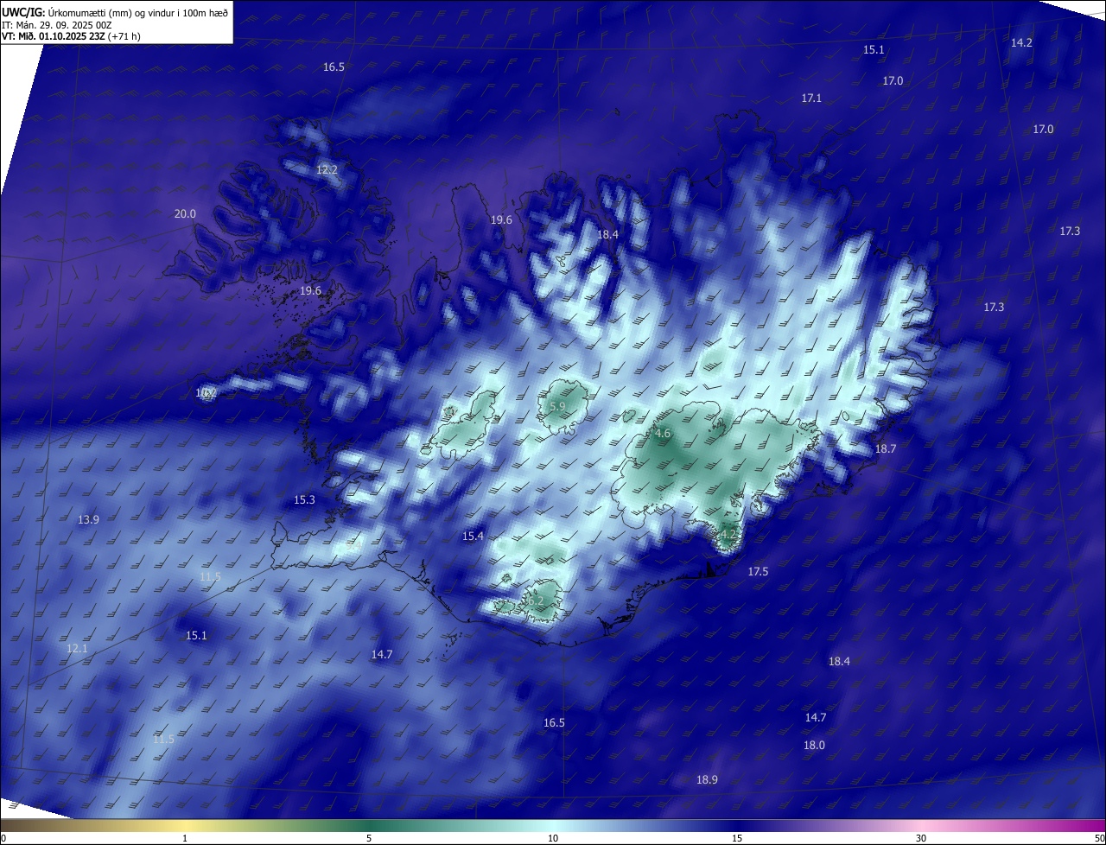Select the 12.1 value label

click(77, 649)
